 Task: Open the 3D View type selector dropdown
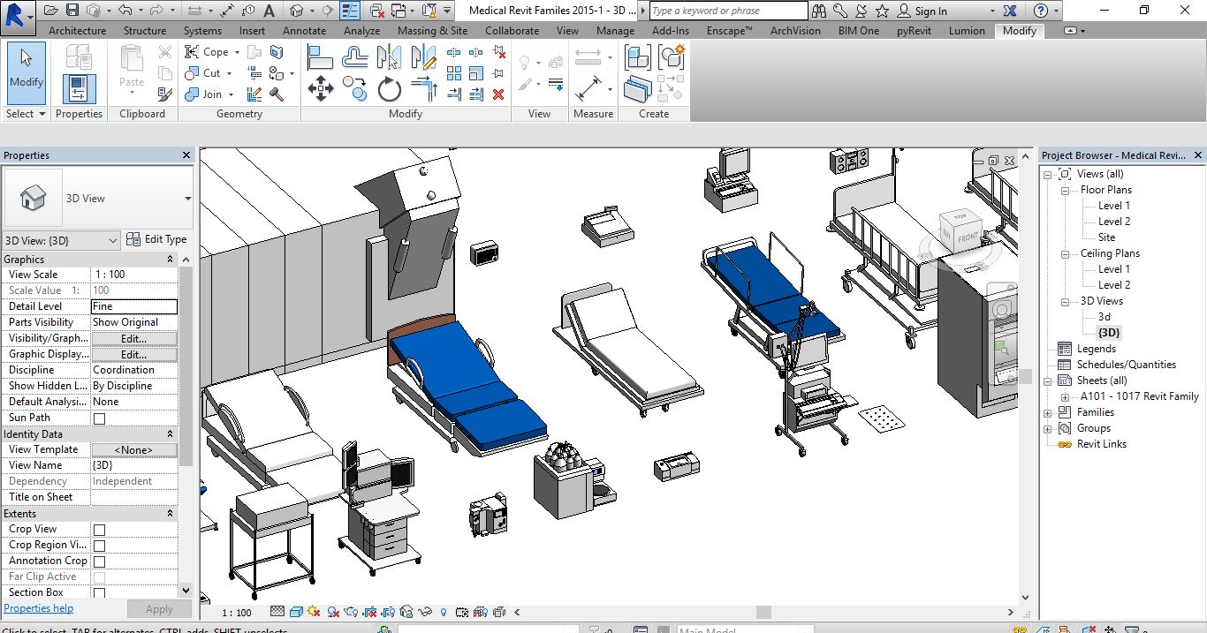(187, 199)
